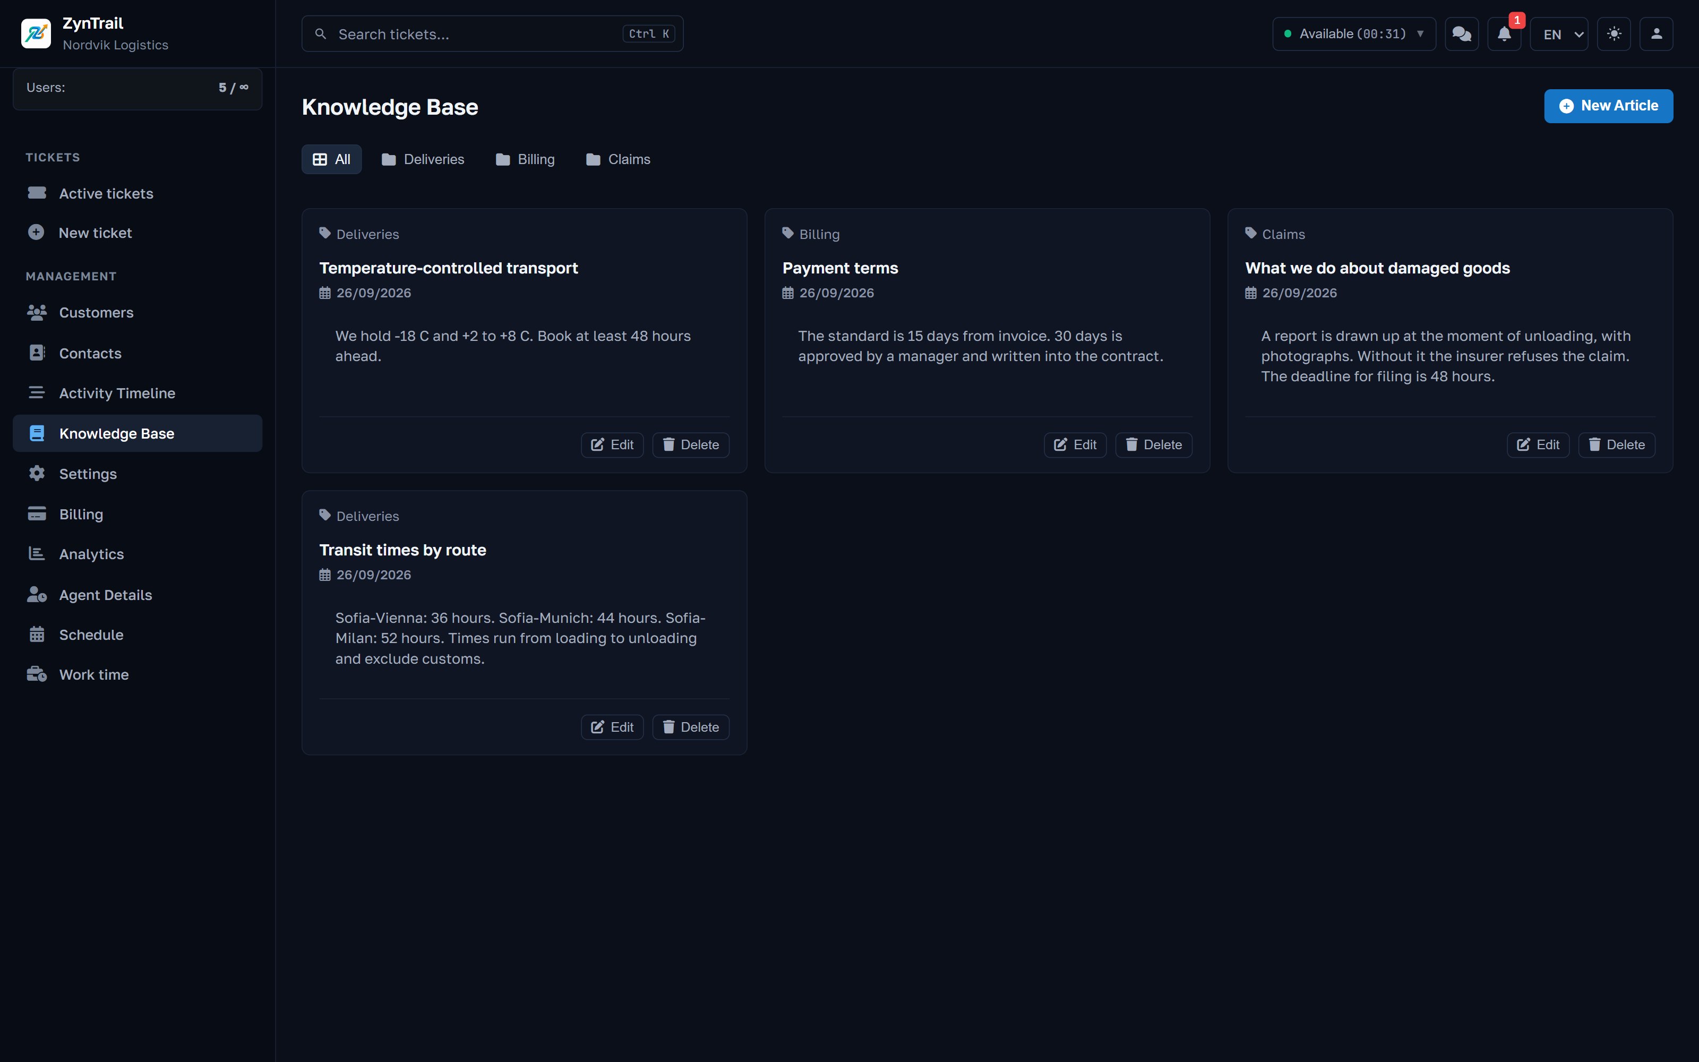1699x1062 pixels.
Task: Expand the Available status dropdown
Action: coord(1353,33)
